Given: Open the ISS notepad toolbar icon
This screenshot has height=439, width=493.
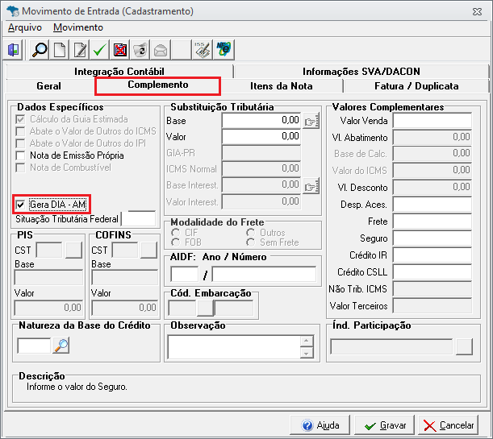Looking at the screenshot, I should tap(203, 50).
